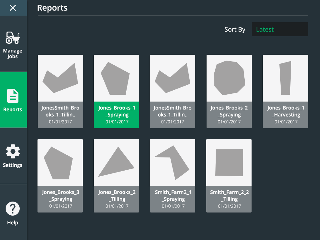Close the panel with the X icon
The height and width of the screenshot is (240, 320).
pyautogui.click(x=13, y=8)
